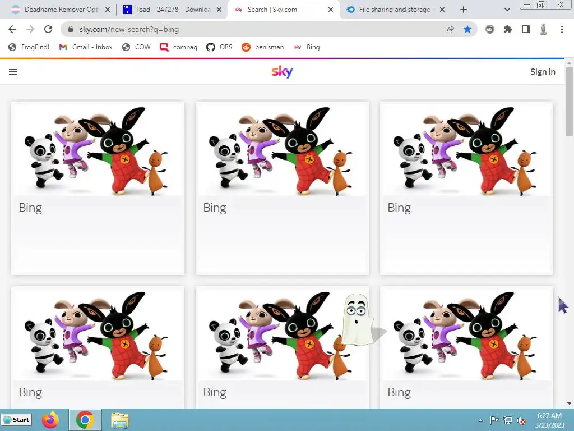The image size is (574, 431).
Task: Click the page vertical scrollbar thumb
Action: tap(569, 102)
